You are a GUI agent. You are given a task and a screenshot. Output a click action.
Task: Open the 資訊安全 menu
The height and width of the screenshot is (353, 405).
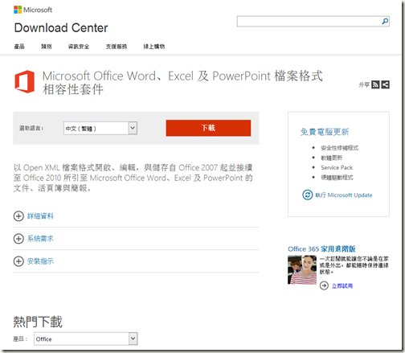click(79, 47)
